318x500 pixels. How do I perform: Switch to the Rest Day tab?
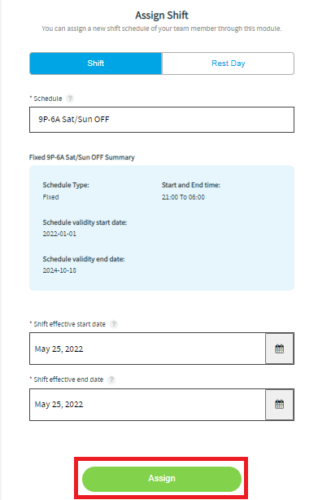point(228,64)
